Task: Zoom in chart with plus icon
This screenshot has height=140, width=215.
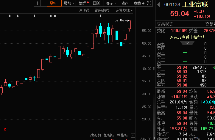Action: tap(37, 3)
